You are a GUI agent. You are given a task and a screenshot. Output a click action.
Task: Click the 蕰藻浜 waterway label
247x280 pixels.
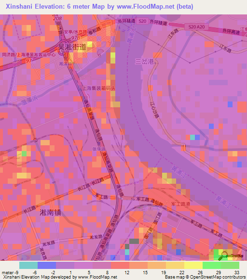coord(30,100)
